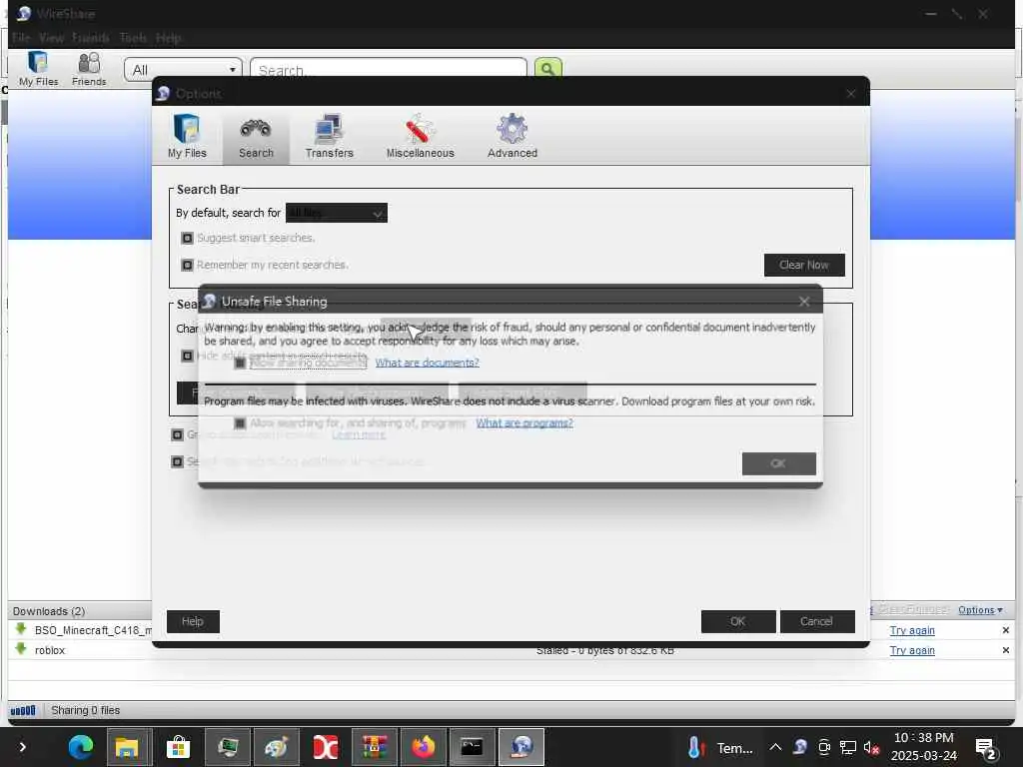The height and width of the screenshot is (767, 1023).
Task: Open Task View chevron at taskbar left
Action: click(x=22, y=747)
